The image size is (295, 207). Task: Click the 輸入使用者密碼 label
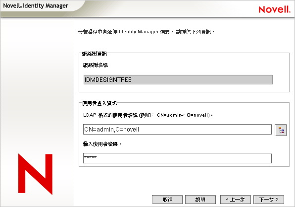[x=102, y=144]
